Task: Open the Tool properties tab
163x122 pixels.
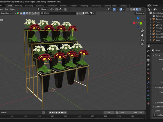Action: pyautogui.click(x=148, y=51)
